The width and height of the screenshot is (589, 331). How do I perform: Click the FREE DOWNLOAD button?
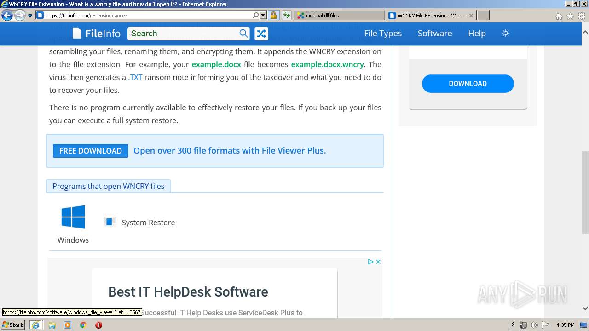(x=91, y=151)
